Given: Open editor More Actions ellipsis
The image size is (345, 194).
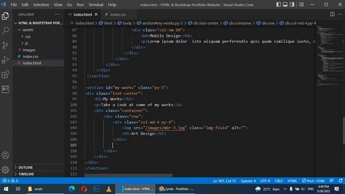Looking at the screenshot, I should click(340, 15).
